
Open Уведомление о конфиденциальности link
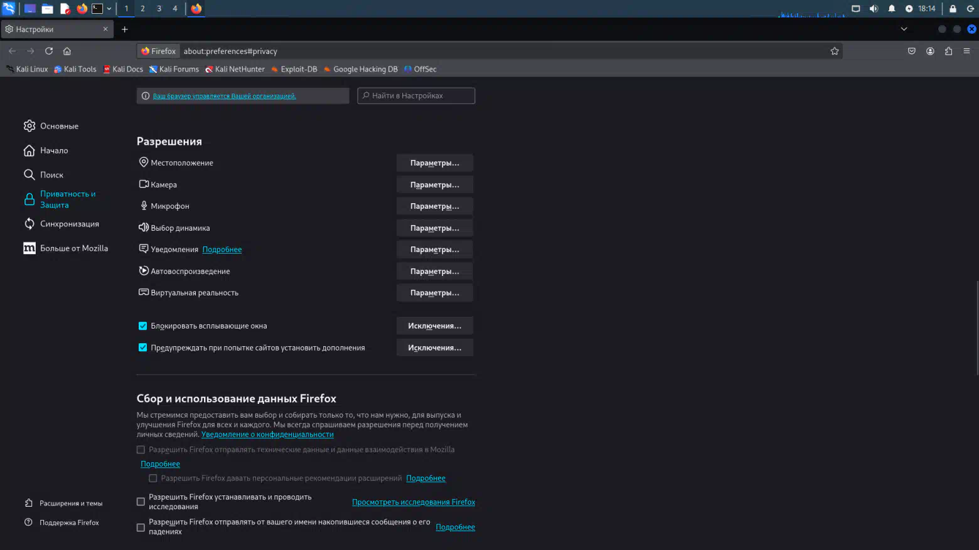coord(267,435)
